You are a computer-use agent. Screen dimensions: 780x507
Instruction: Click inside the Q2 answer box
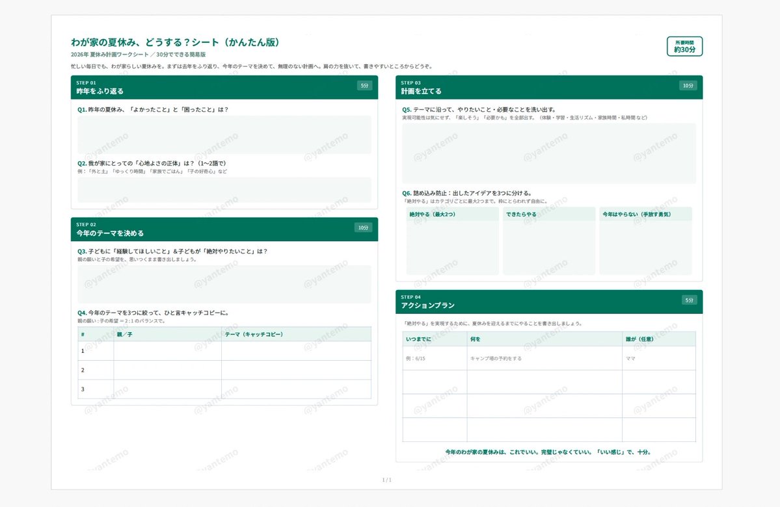tap(224, 189)
